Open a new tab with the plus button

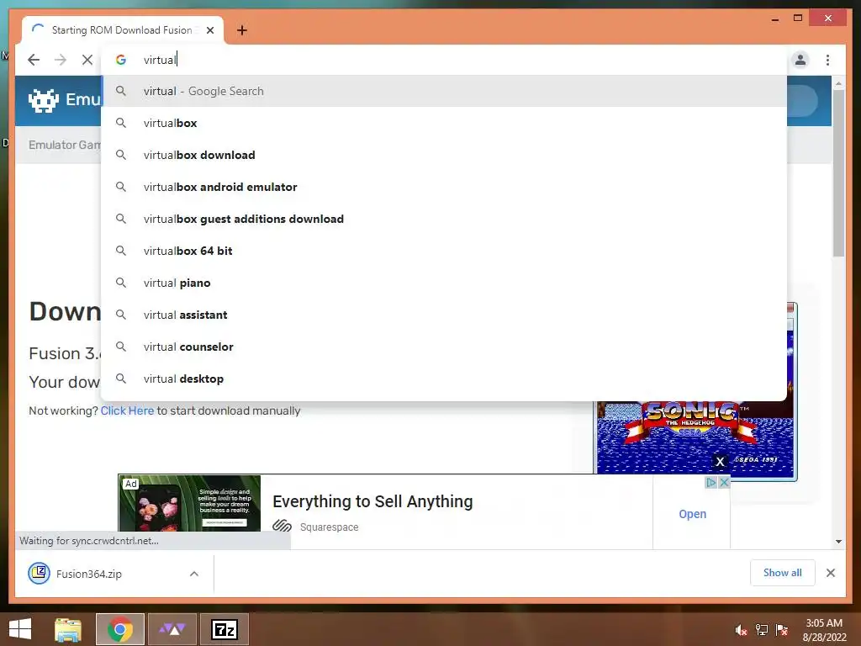[242, 30]
